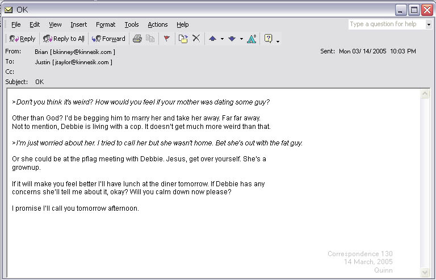436x280 pixels.
Task: Expand toolbar options arrow after Help
Action: pos(278,42)
